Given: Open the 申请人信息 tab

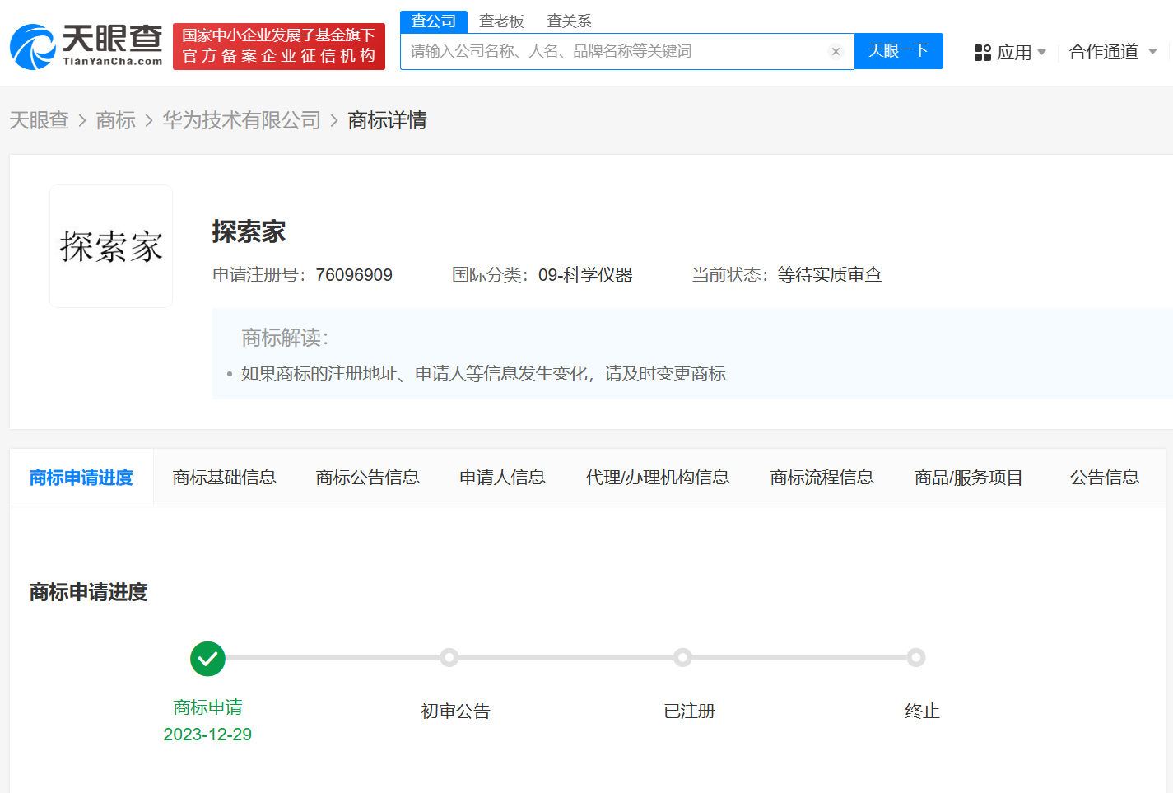Looking at the screenshot, I should click(x=502, y=478).
